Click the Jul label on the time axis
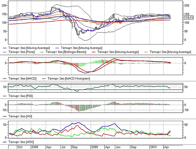This screenshot has height=149, width=196. coord(64,147)
